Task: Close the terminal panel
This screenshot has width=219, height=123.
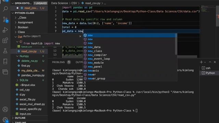Action: tap(215, 62)
